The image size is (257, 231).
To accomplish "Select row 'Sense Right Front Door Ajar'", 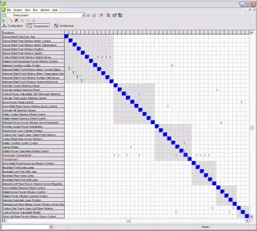I will 33,37.
